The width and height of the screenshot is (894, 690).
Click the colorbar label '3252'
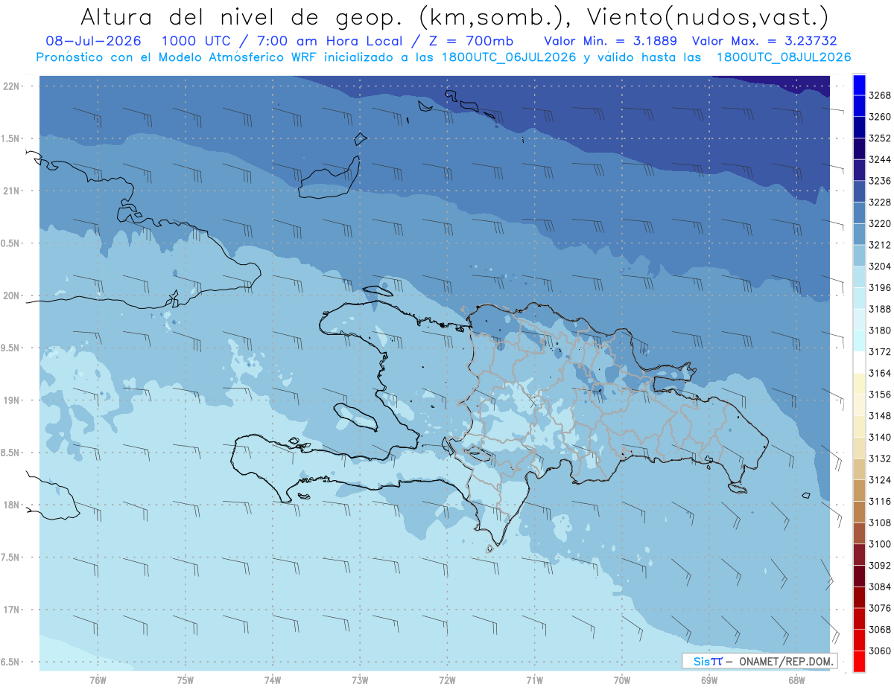(x=880, y=138)
